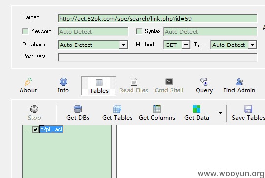Open the Query section

pos(204,86)
